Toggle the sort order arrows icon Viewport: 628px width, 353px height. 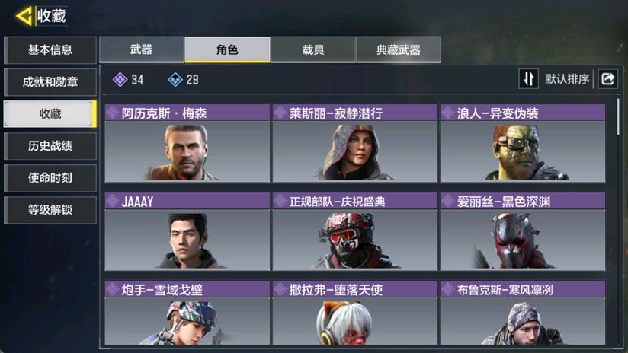click(528, 79)
